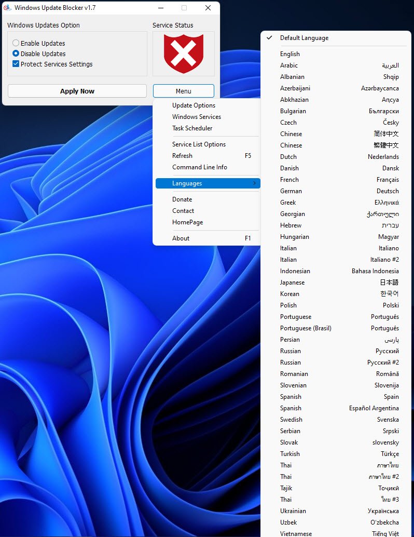Select Swedish (Svenska) language
The width and height of the screenshot is (414, 537).
(336, 420)
